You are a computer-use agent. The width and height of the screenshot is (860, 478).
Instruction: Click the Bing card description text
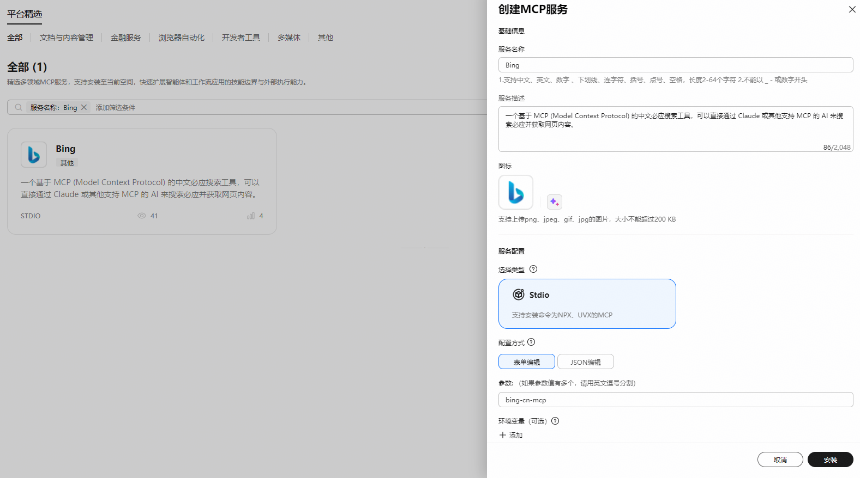(x=140, y=188)
